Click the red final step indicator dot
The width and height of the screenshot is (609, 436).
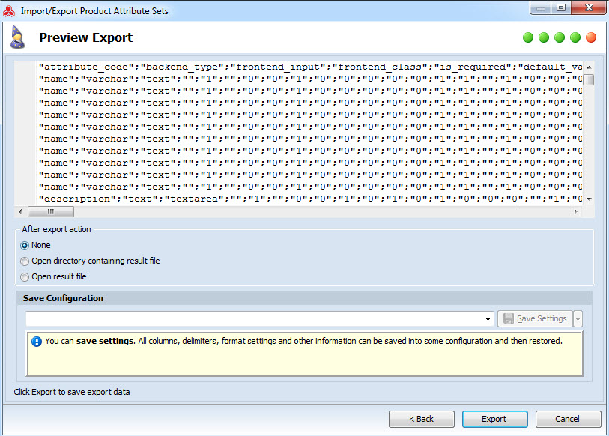(591, 37)
